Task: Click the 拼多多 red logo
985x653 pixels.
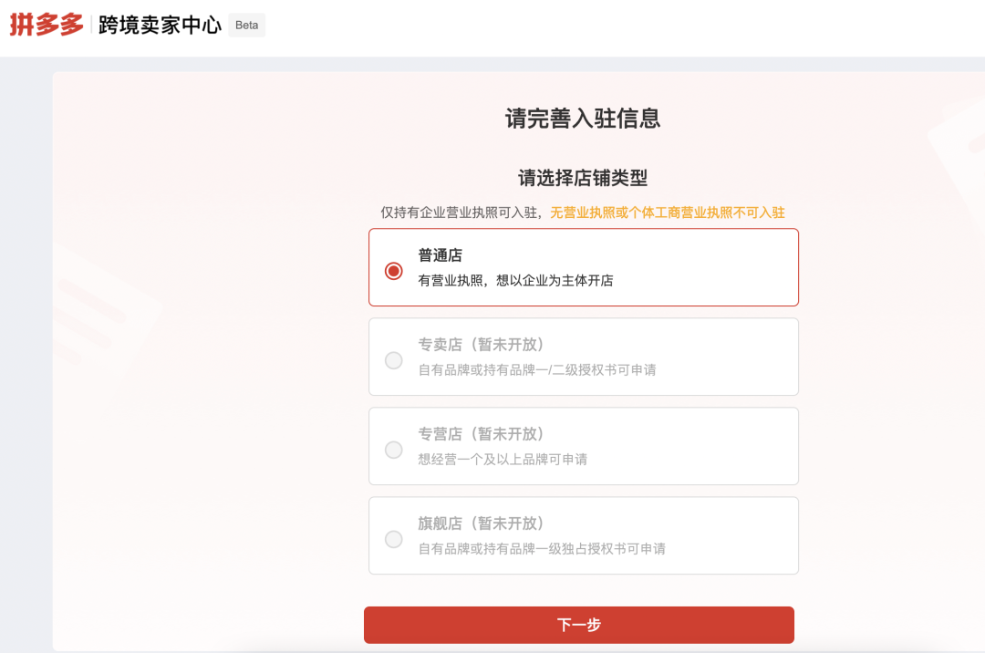Action: pyautogui.click(x=47, y=26)
